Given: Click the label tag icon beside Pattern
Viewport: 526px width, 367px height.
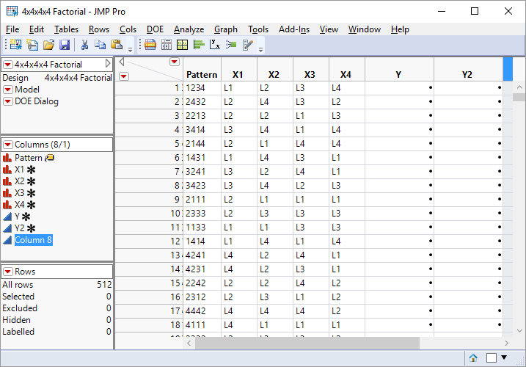Looking at the screenshot, I should (x=50, y=158).
